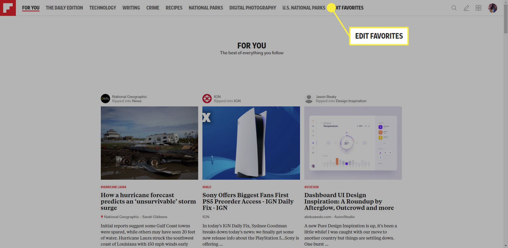Open the grid dashboard icon
508x248 pixels.
click(x=478, y=8)
